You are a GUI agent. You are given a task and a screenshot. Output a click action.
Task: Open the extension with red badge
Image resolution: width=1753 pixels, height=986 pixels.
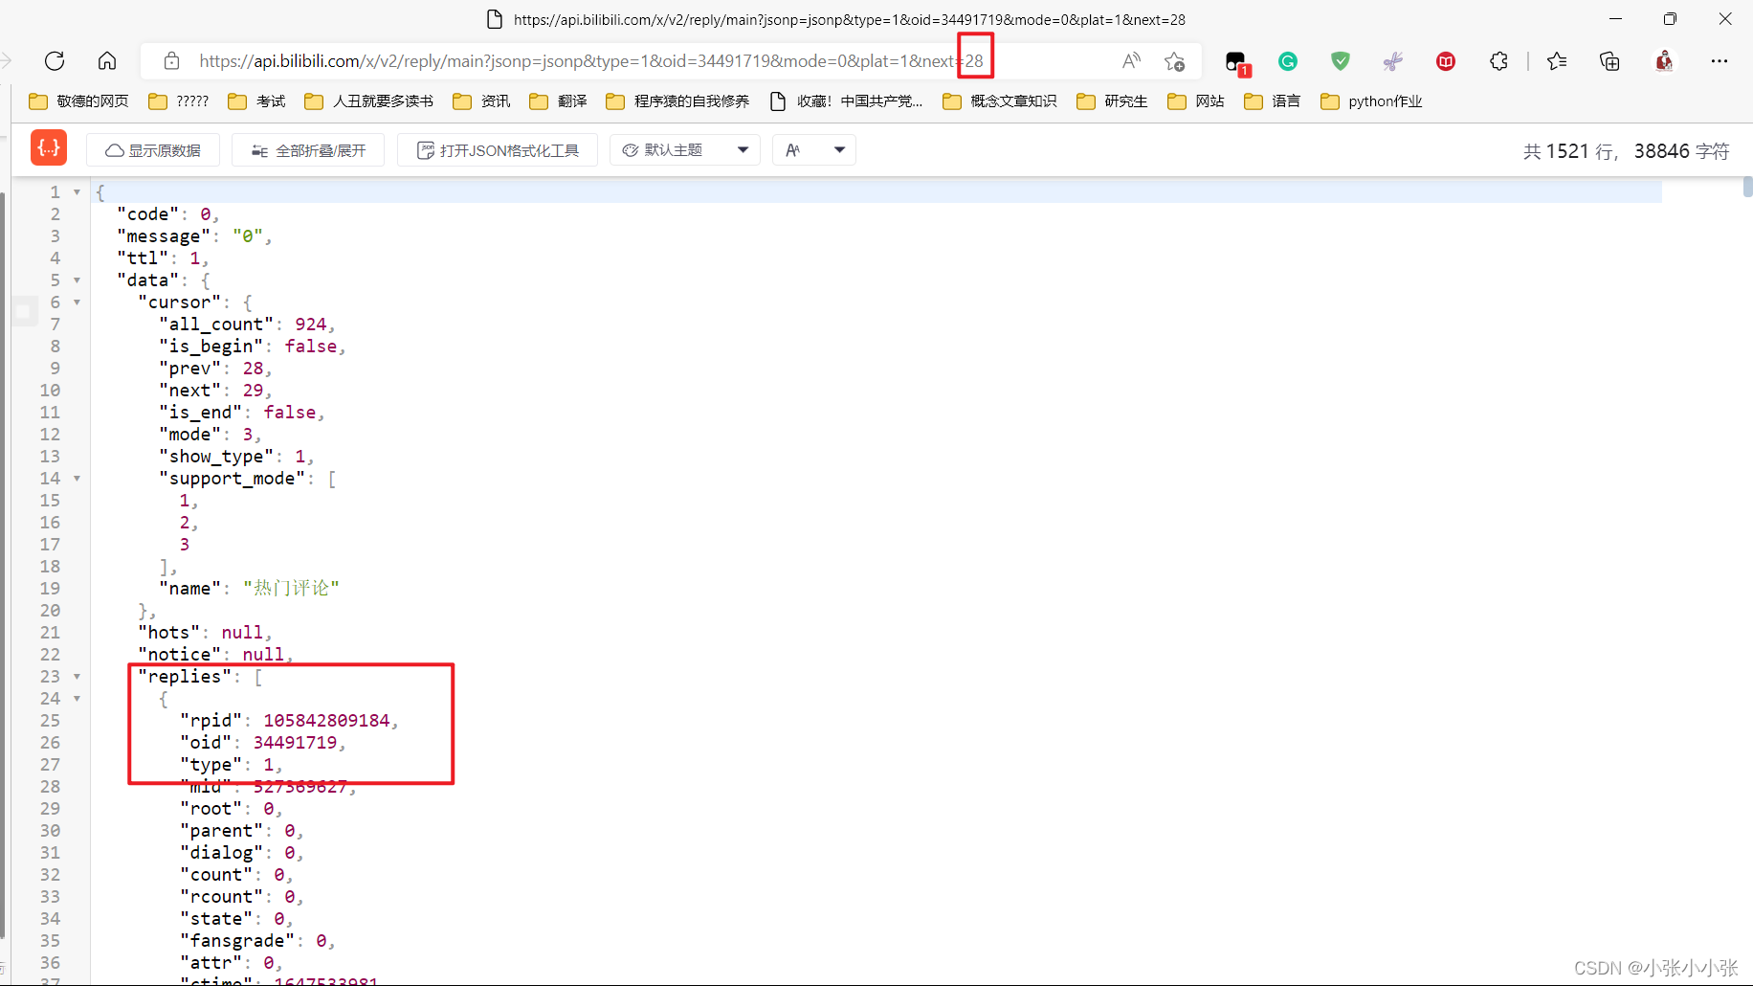(x=1236, y=62)
